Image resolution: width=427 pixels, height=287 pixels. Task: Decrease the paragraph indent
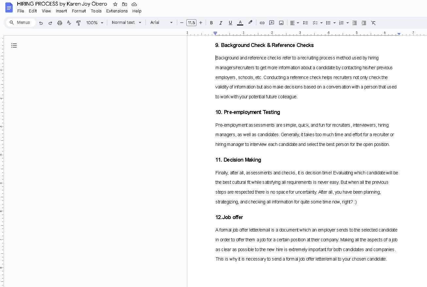(x=354, y=23)
